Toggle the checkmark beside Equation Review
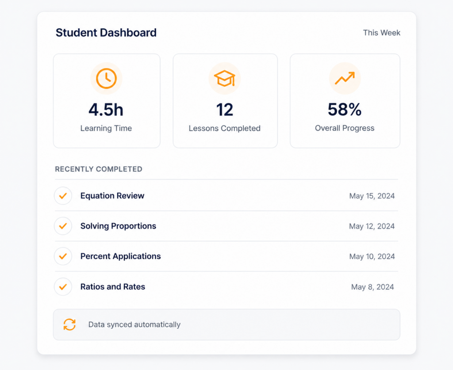The width and height of the screenshot is (453, 370). (63, 196)
